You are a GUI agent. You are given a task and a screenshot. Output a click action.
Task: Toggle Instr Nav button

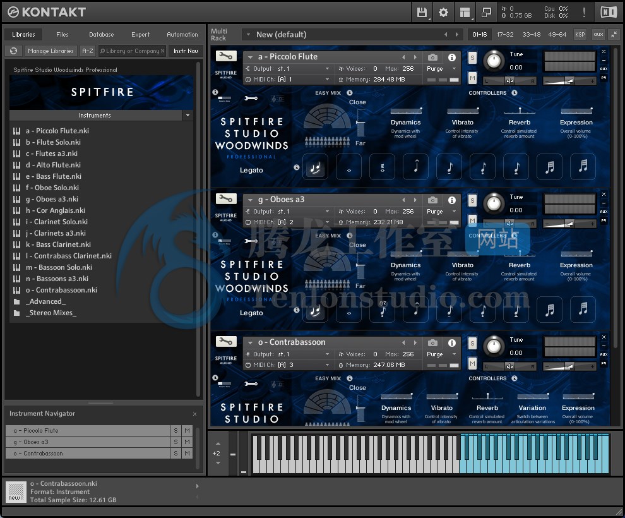click(186, 51)
